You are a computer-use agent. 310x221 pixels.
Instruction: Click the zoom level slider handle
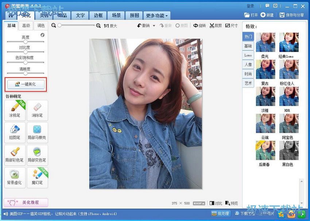(x=59, y=25)
